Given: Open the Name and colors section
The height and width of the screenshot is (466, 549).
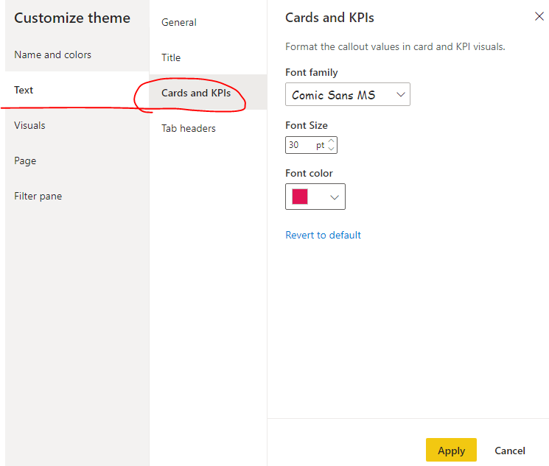Looking at the screenshot, I should click(x=77, y=54).
